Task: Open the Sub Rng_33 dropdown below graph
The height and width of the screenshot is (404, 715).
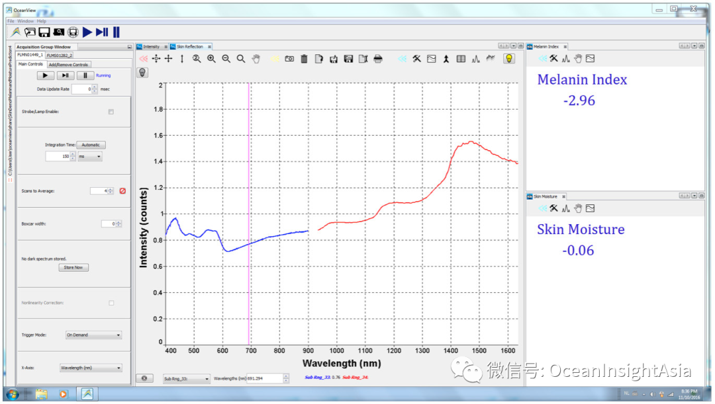Action: pyautogui.click(x=187, y=378)
